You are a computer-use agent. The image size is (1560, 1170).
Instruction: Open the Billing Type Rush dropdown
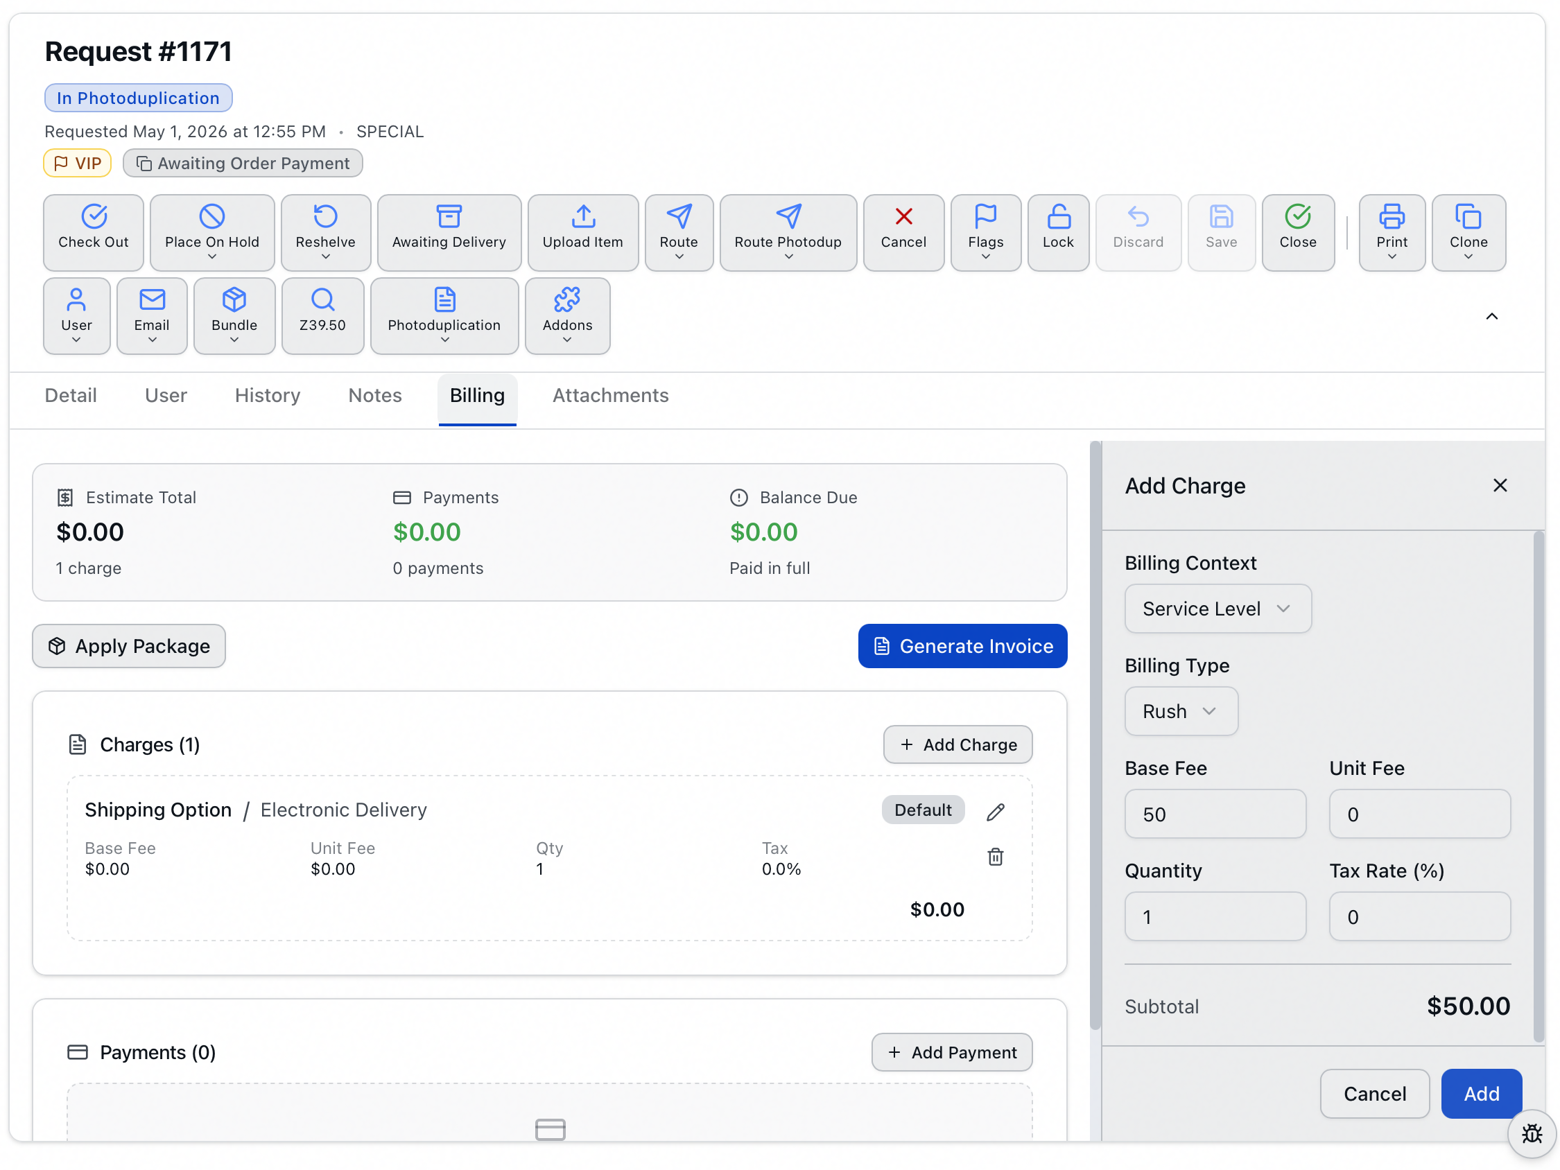(1181, 711)
